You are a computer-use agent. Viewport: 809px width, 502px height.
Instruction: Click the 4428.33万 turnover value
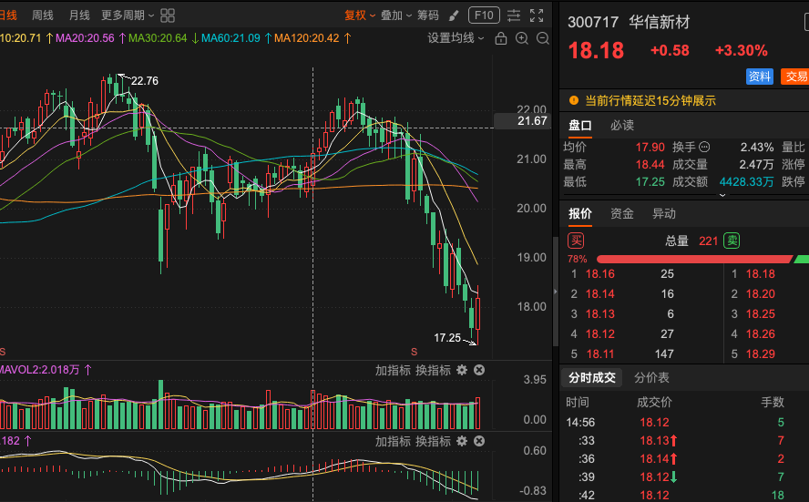746,181
